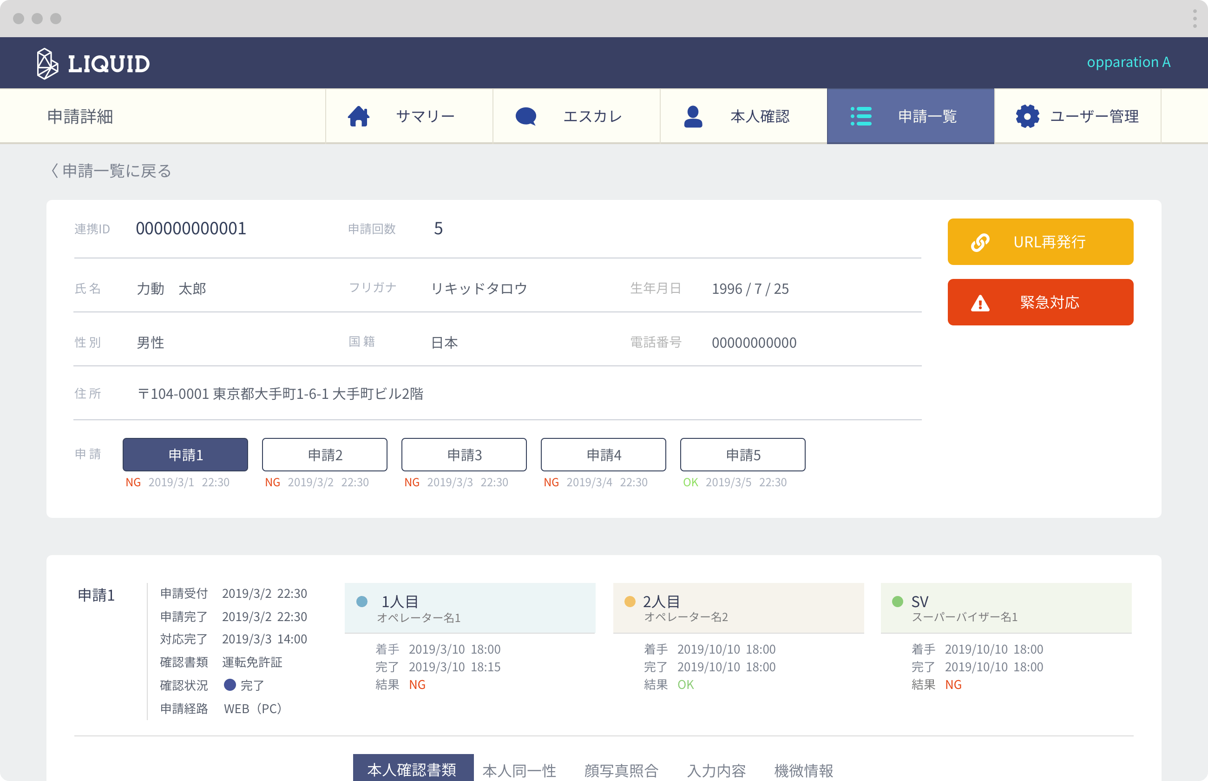Click the gear icon for ユーザー管理
The image size is (1208, 781).
coord(1027,116)
